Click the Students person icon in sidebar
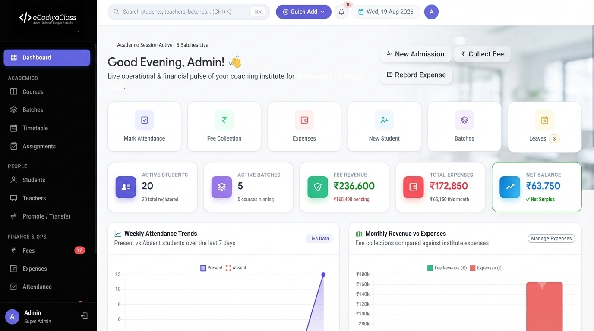The image size is (594, 331). pyautogui.click(x=14, y=180)
